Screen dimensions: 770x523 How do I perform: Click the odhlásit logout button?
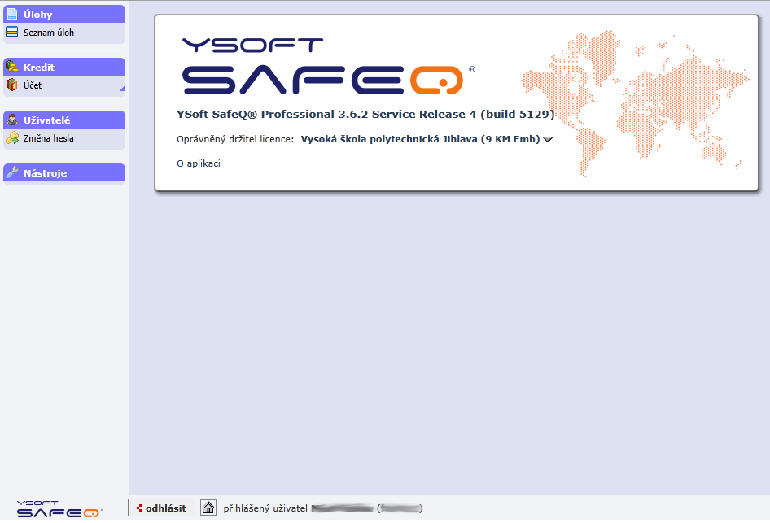pyautogui.click(x=161, y=508)
